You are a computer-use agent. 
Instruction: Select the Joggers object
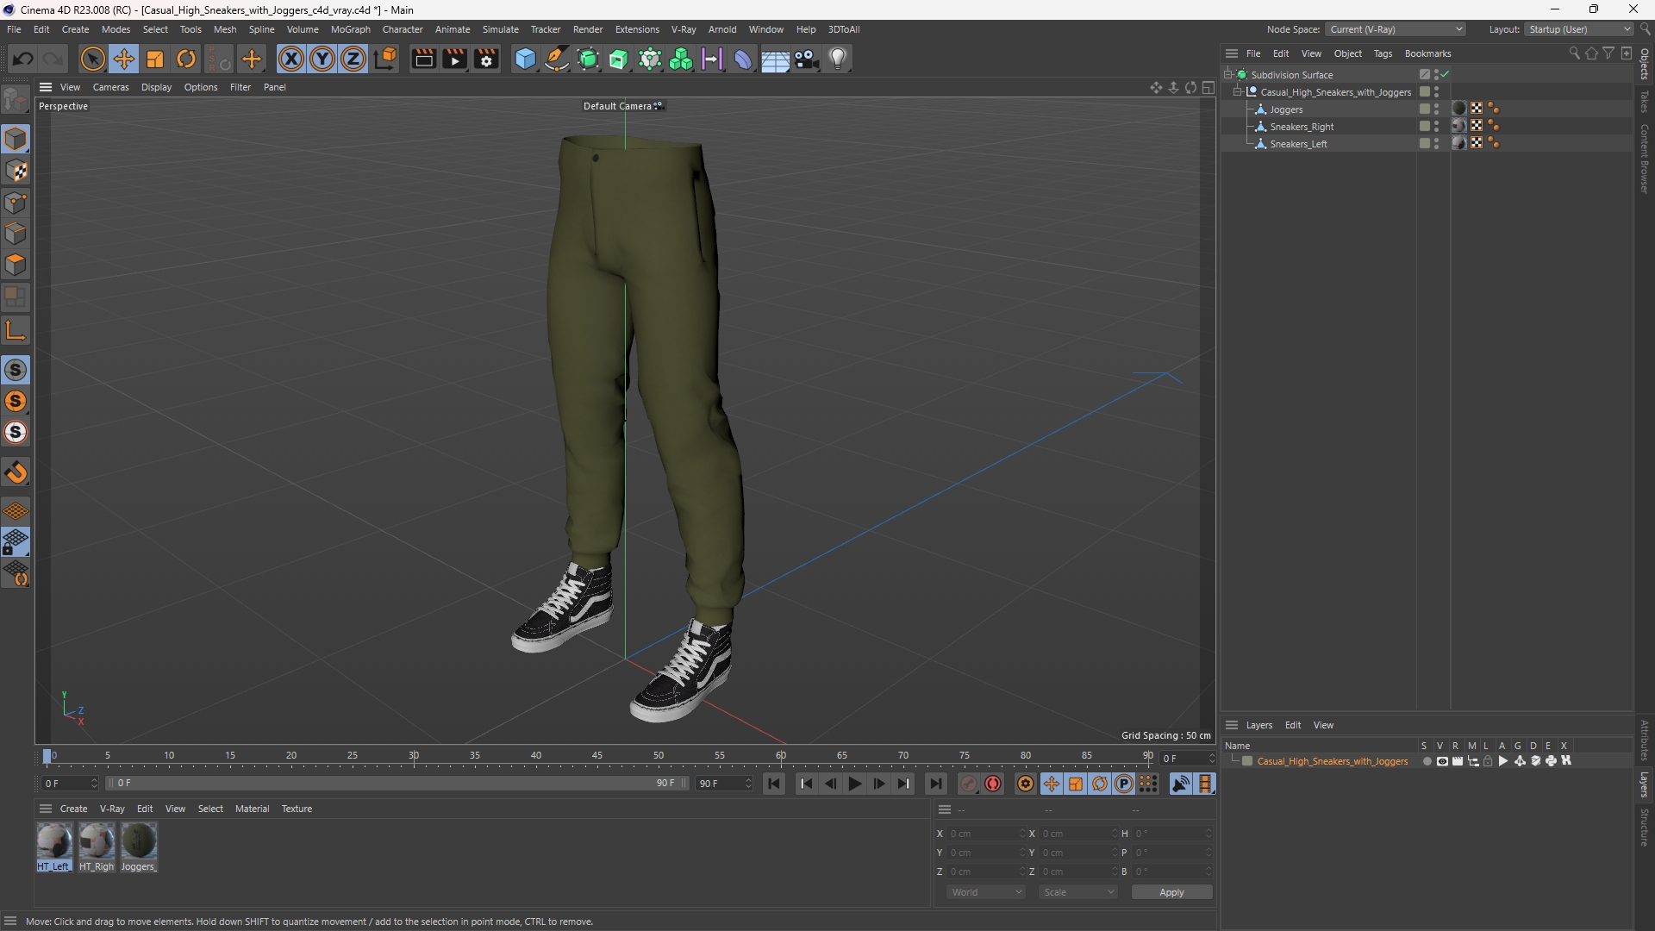pos(1286,109)
